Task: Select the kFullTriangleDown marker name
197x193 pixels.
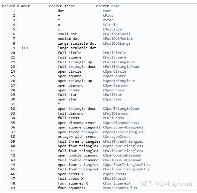Action: pos(121,67)
